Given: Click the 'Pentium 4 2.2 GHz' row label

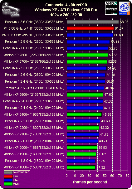Looking at the screenshot, I should click(x=35, y=121).
